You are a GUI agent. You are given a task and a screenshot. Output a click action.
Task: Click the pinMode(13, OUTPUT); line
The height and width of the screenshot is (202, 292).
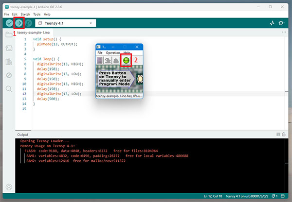coord(57,44)
